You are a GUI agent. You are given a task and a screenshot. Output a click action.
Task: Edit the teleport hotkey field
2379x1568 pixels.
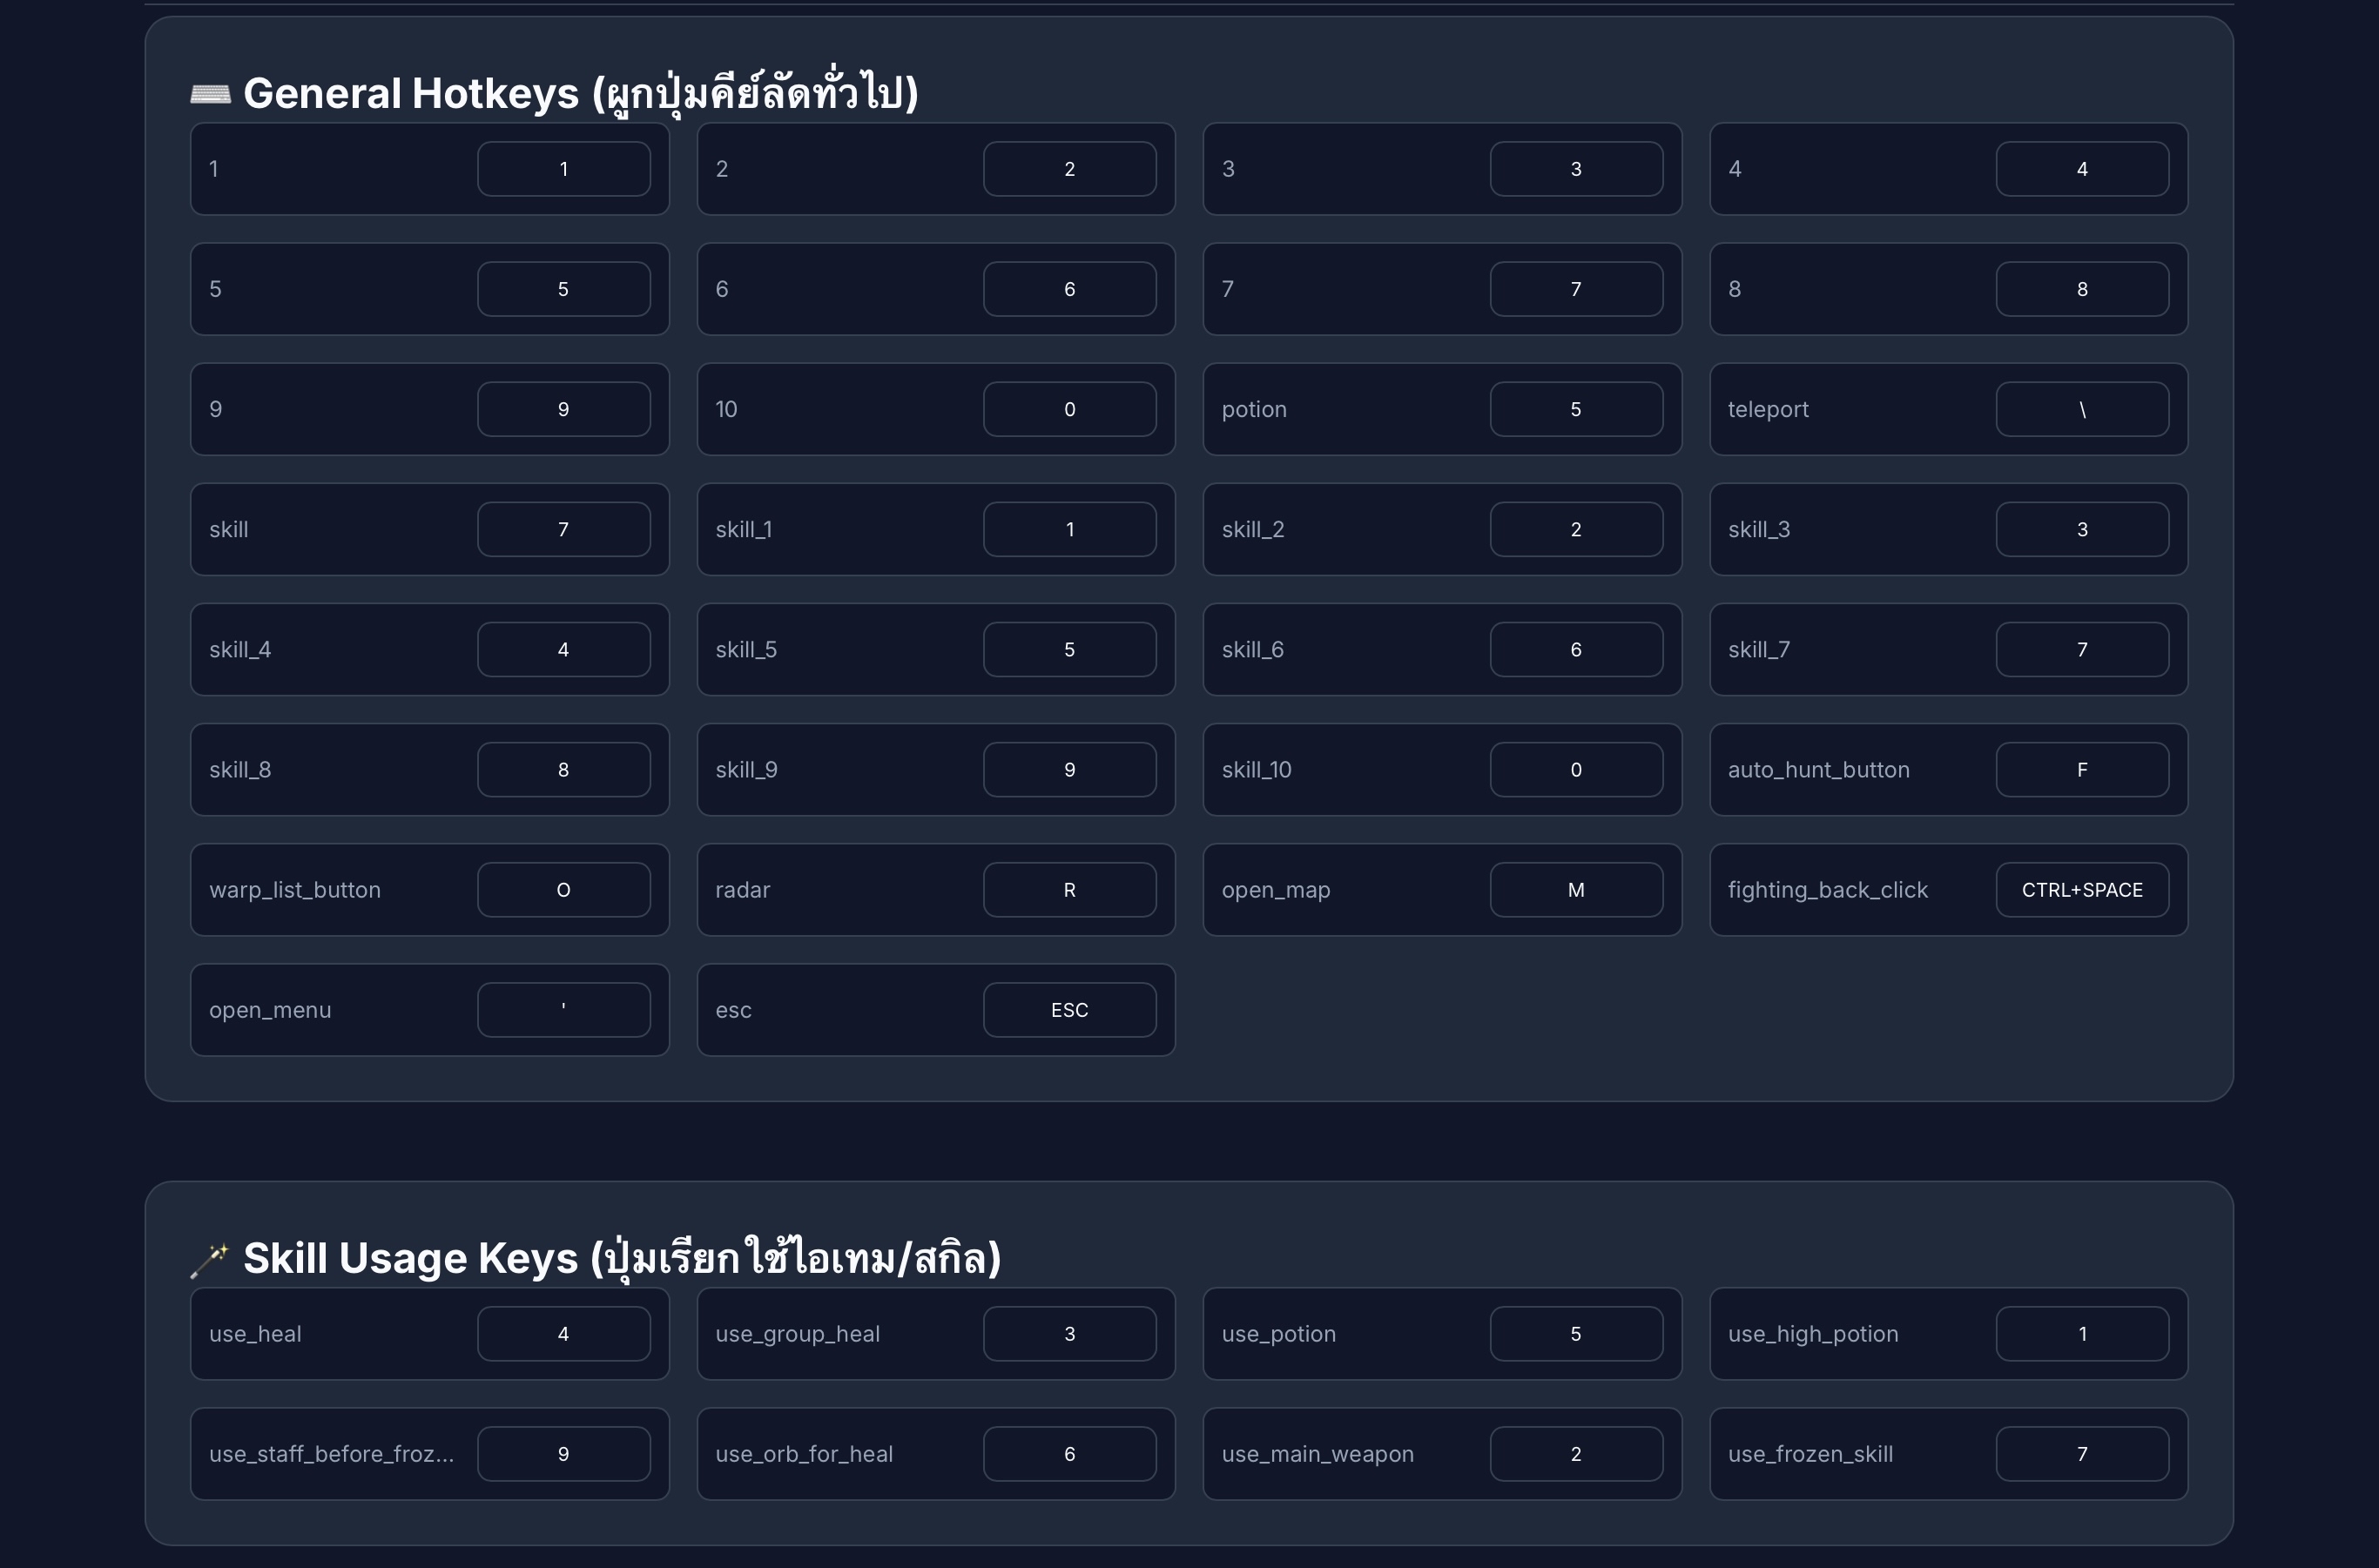click(2082, 409)
